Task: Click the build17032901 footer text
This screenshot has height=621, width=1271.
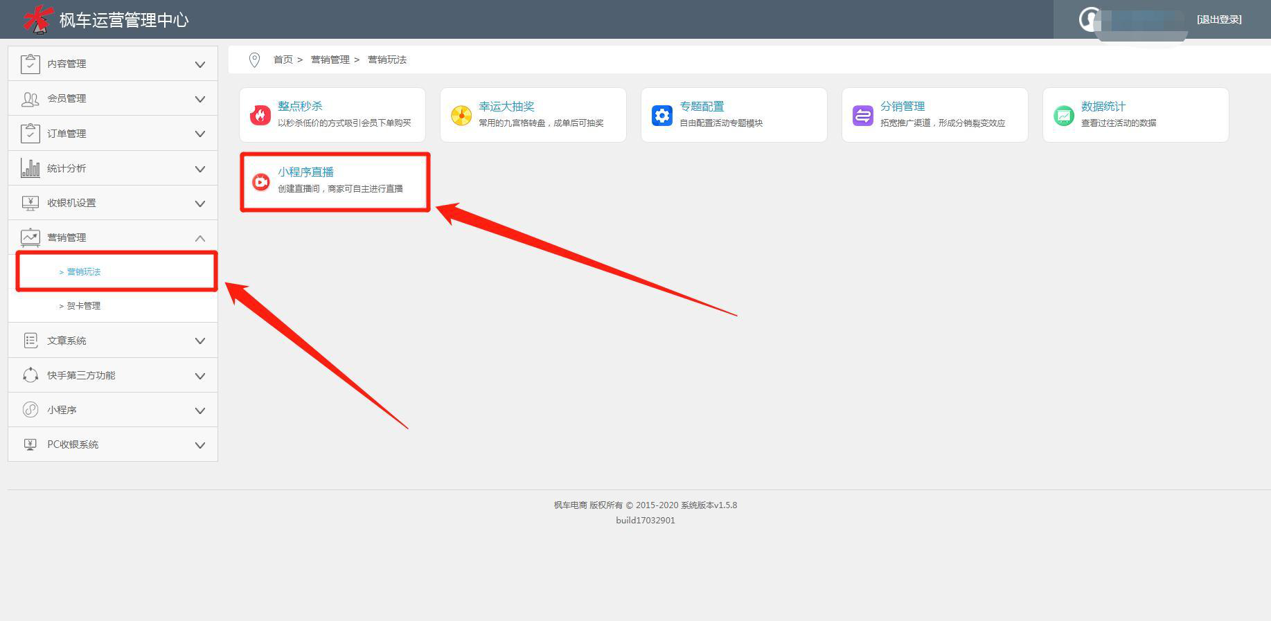Action: tap(646, 520)
